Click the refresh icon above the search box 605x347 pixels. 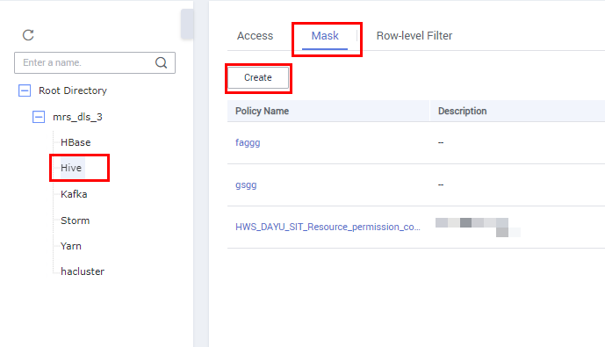tap(28, 35)
